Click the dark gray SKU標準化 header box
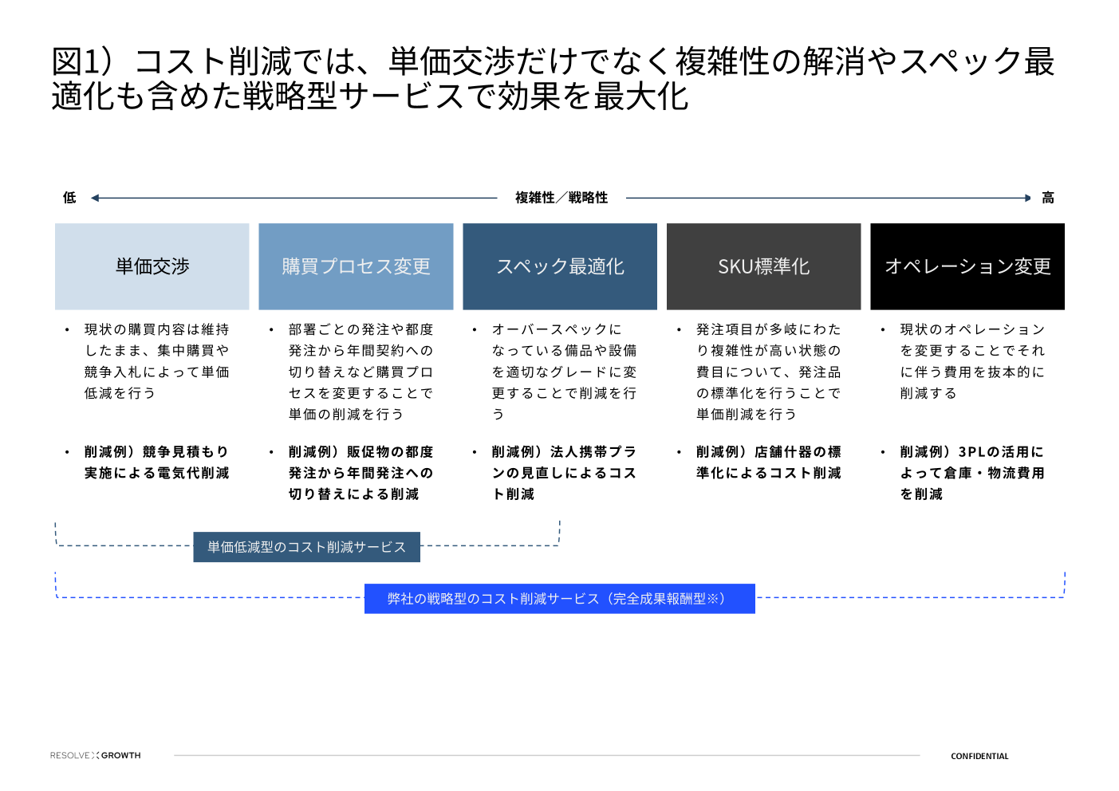This screenshot has width=1119, height=791. pyautogui.click(x=763, y=266)
